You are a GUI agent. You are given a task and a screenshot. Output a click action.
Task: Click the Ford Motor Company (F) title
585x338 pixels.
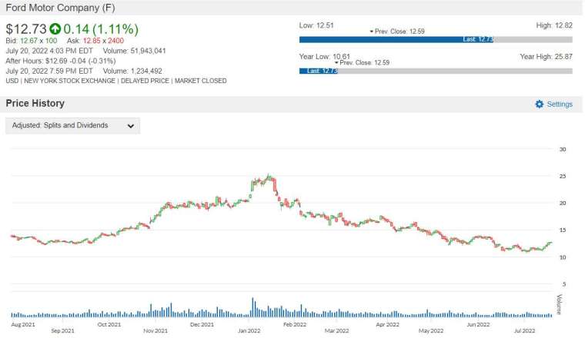point(60,8)
